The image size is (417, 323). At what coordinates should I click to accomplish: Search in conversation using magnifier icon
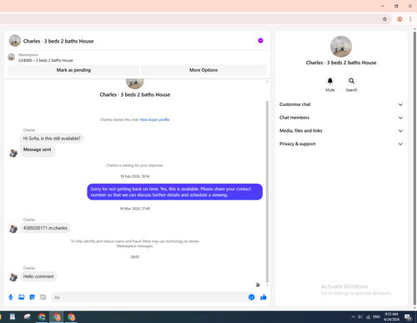[x=351, y=81]
